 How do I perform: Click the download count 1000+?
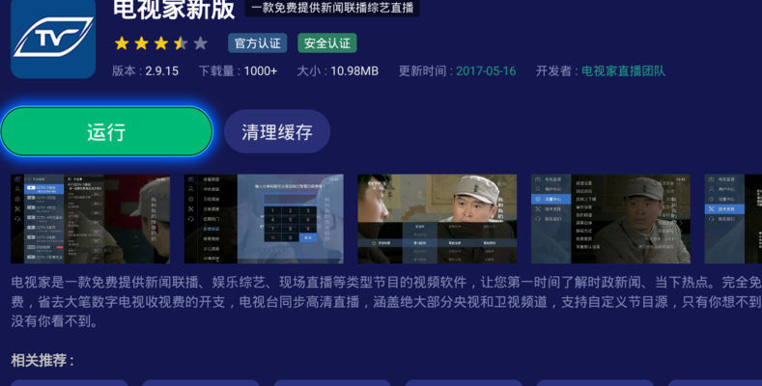(x=261, y=71)
